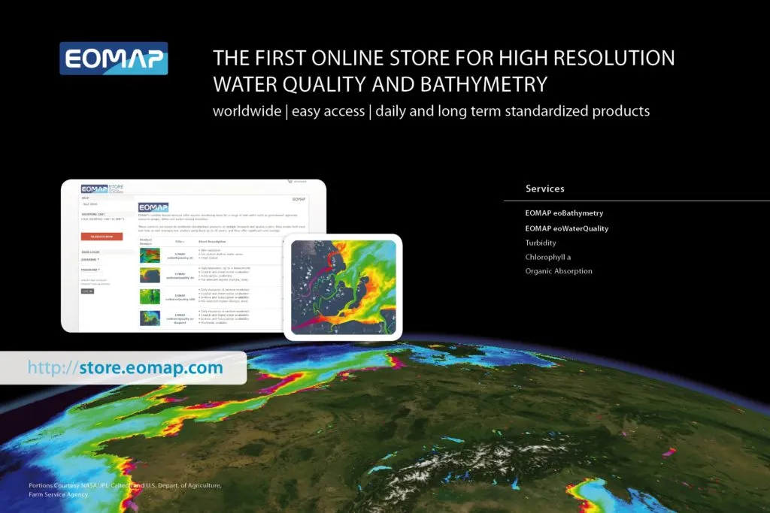Open the large water quality map preview
This screenshot has height=513, width=770.
point(343,288)
